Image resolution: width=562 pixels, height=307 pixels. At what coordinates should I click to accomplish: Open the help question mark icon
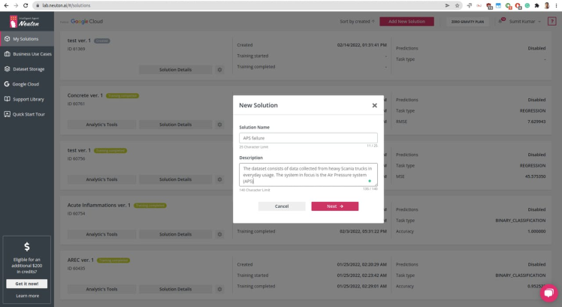[x=552, y=22]
